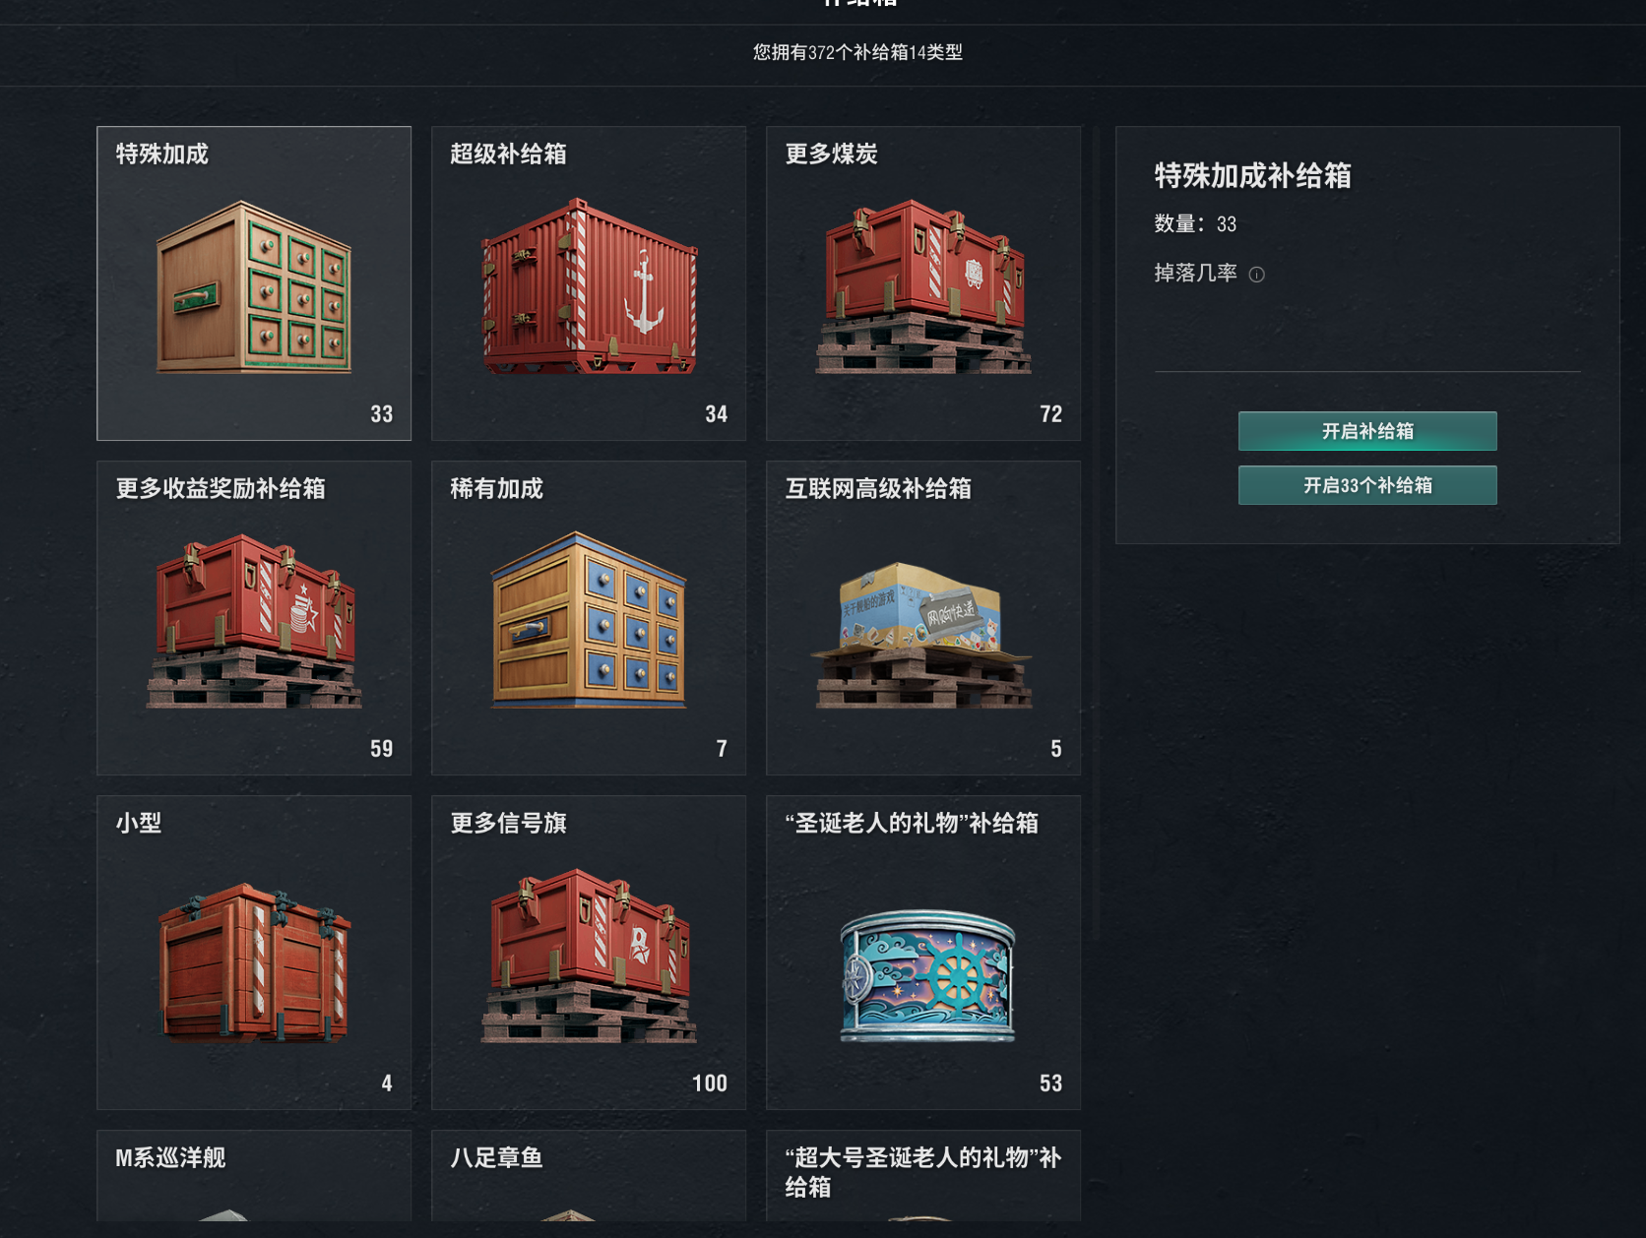Select the 超大号圣诞老人的礼物 container tile
The height and width of the screenshot is (1238, 1646).
pos(923,1176)
